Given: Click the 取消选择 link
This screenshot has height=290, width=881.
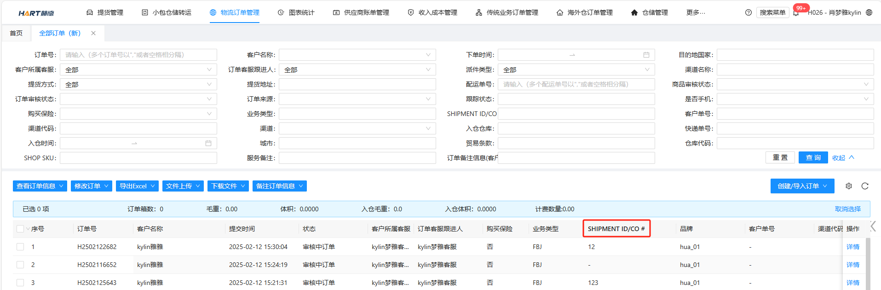Looking at the screenshot, I should (x=847, y=209).
